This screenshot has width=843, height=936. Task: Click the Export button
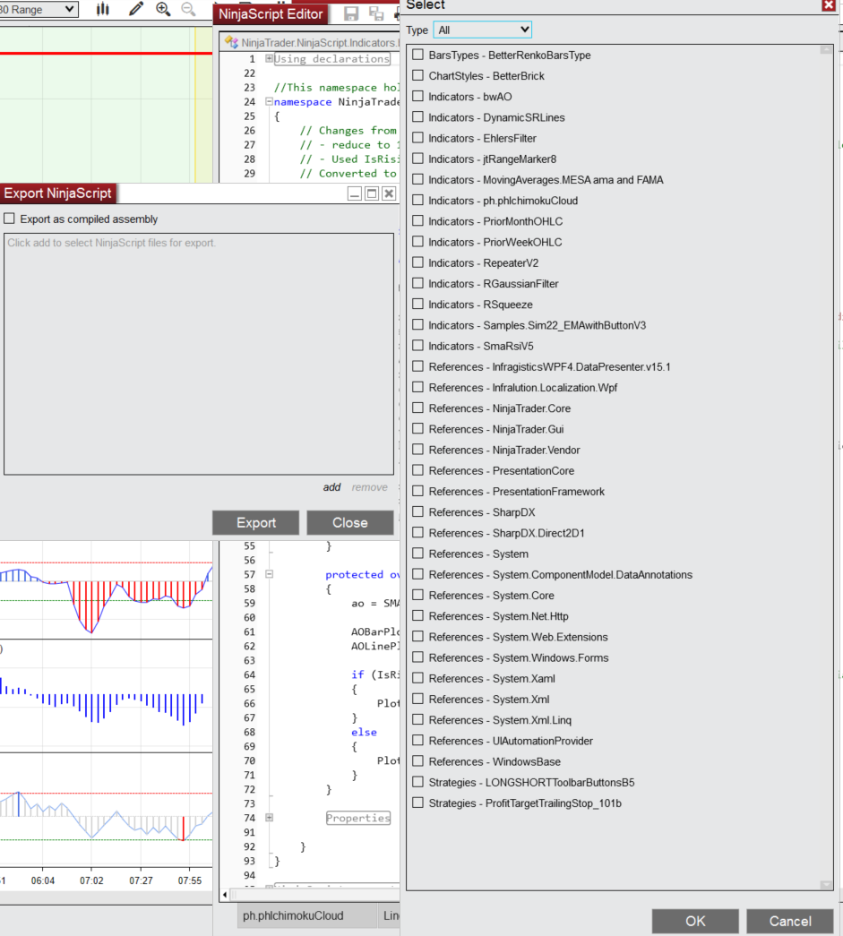pyautogui.click(x=256, y=523)
